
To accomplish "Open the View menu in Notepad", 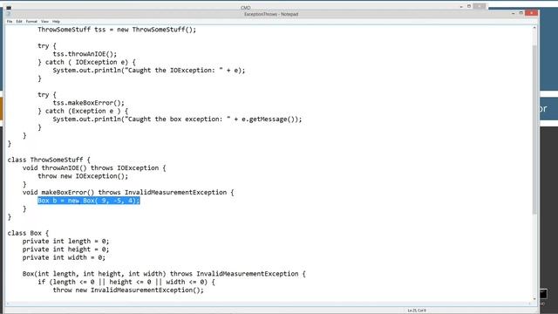I will click(x=44, y=21).
